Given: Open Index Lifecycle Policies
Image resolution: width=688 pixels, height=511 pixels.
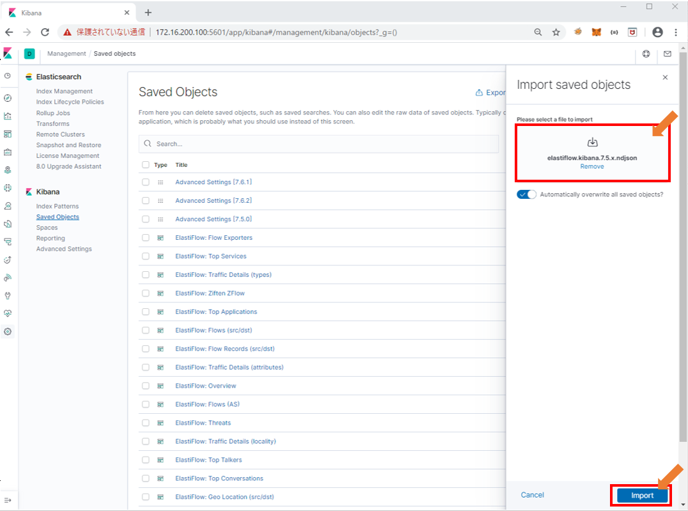Looking at the screenshot, I should pyautogui.click(x=70, y=102).
